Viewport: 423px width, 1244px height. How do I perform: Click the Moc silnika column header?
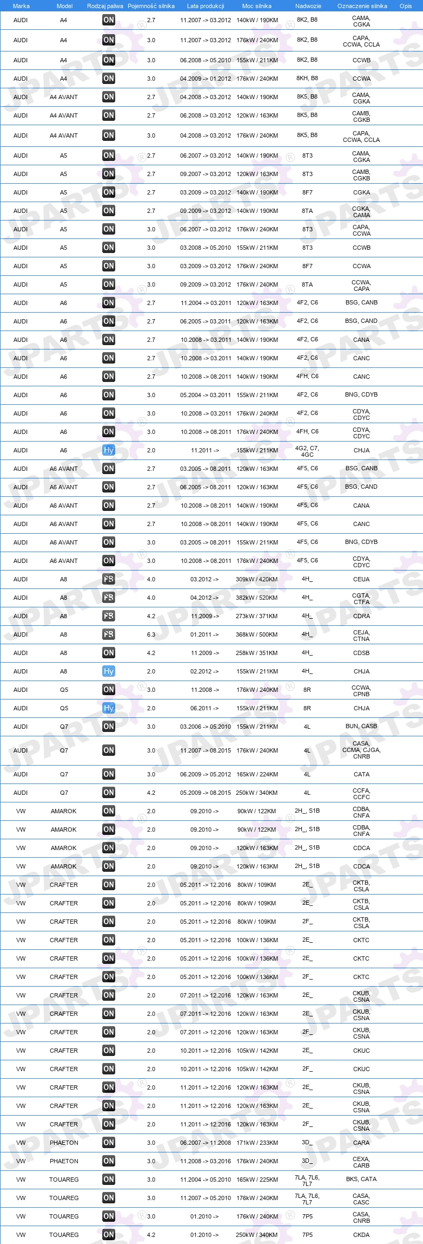point(257,6)
